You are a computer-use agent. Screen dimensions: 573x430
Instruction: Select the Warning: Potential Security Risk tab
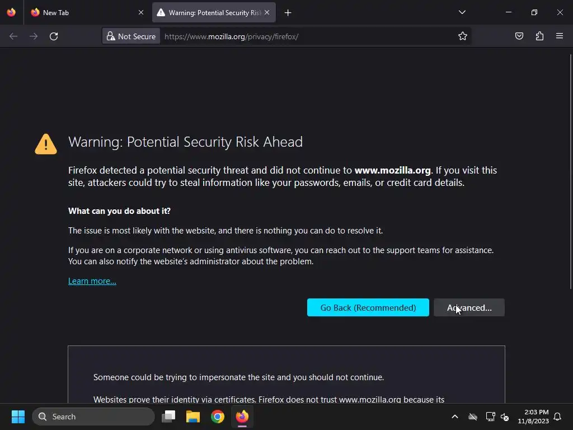(x=214, y=12)
